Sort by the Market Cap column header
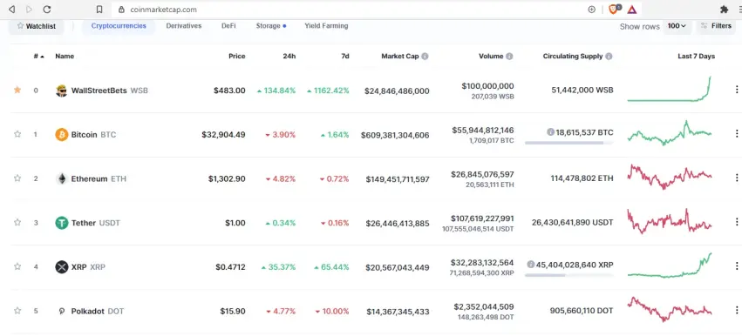The image size is (742, 336). point(400,57)
